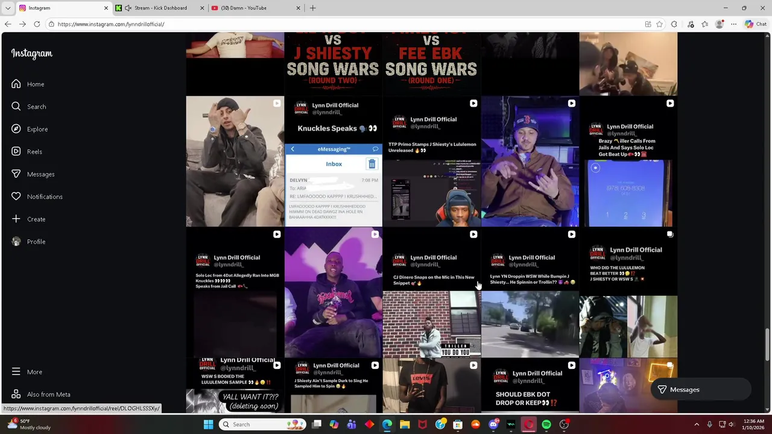Image resolution: width=772 pixels, height=434 pixels.
Task: Open WSW's Bodied the Lululemon Sample post
Action: coord(235,386)
